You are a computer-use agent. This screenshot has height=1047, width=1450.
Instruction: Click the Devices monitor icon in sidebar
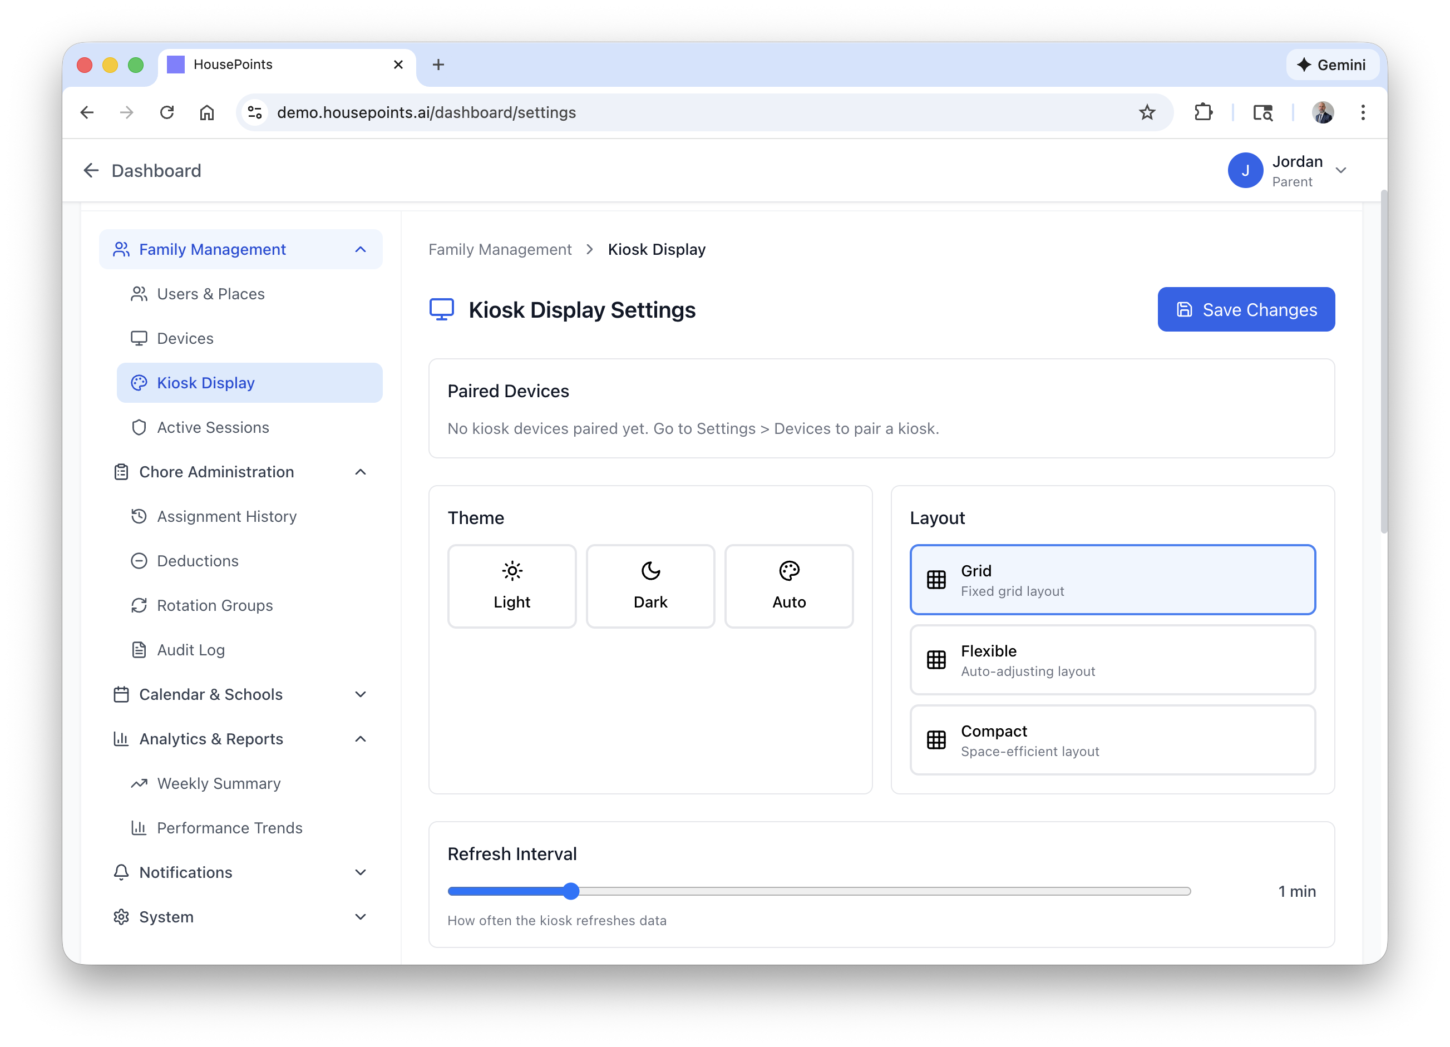pos(139,338)
